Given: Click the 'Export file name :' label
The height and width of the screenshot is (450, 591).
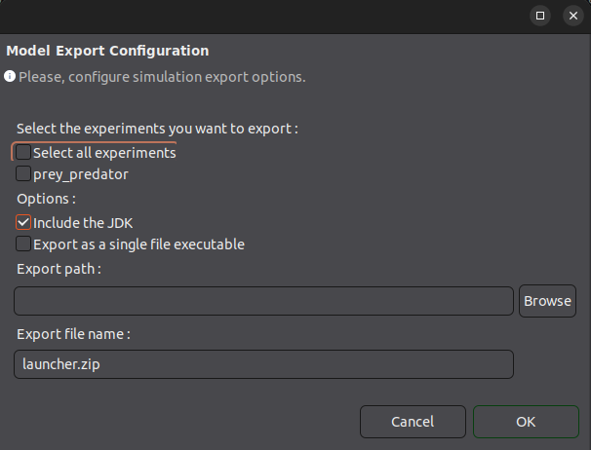Looking at the screenshot, I should (x=73, y=334).
